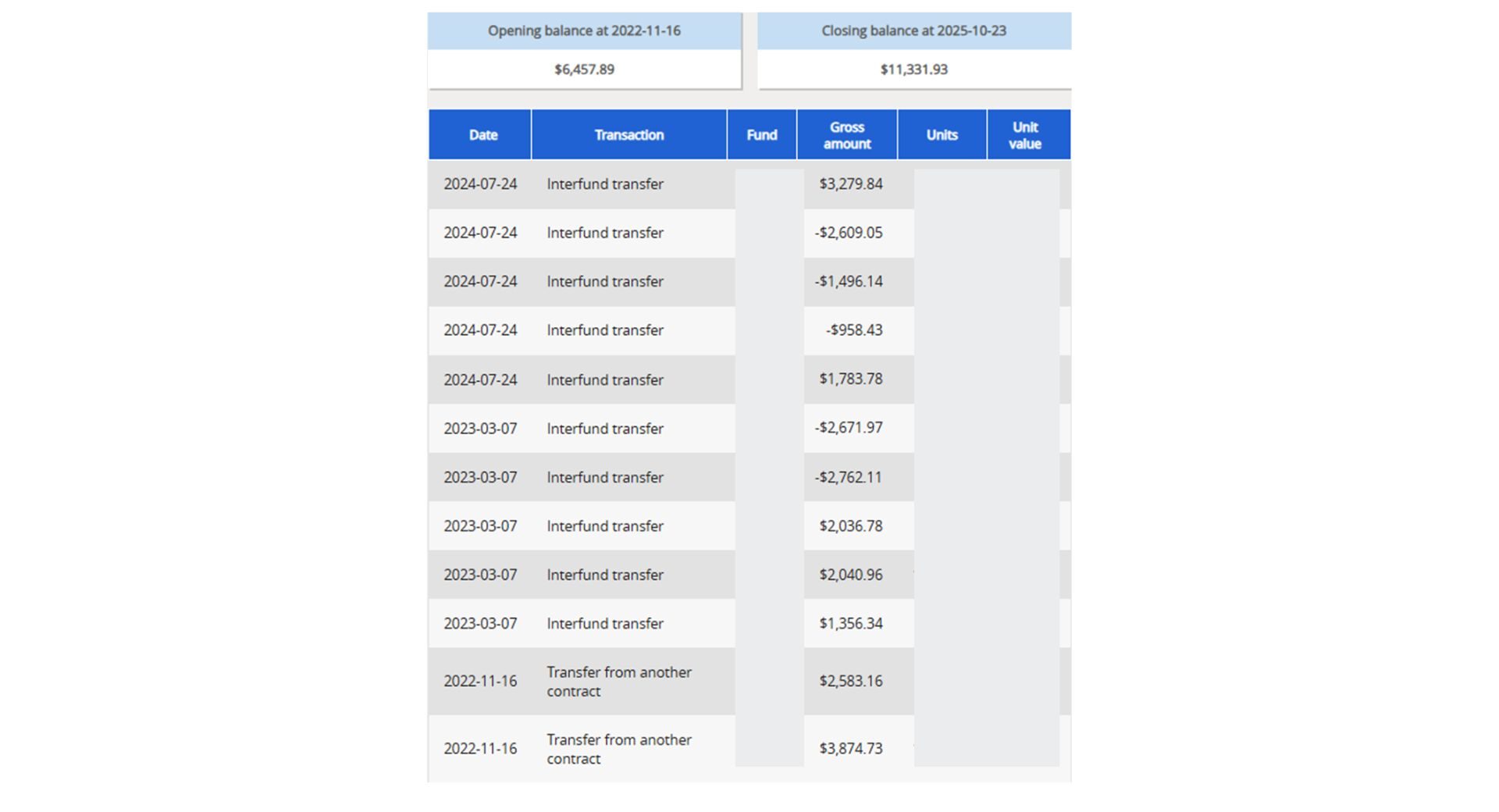This screenshot has width=1499, height=812.
Task: Click the -$2,609.05 gross amount cell
Action: 849,233
